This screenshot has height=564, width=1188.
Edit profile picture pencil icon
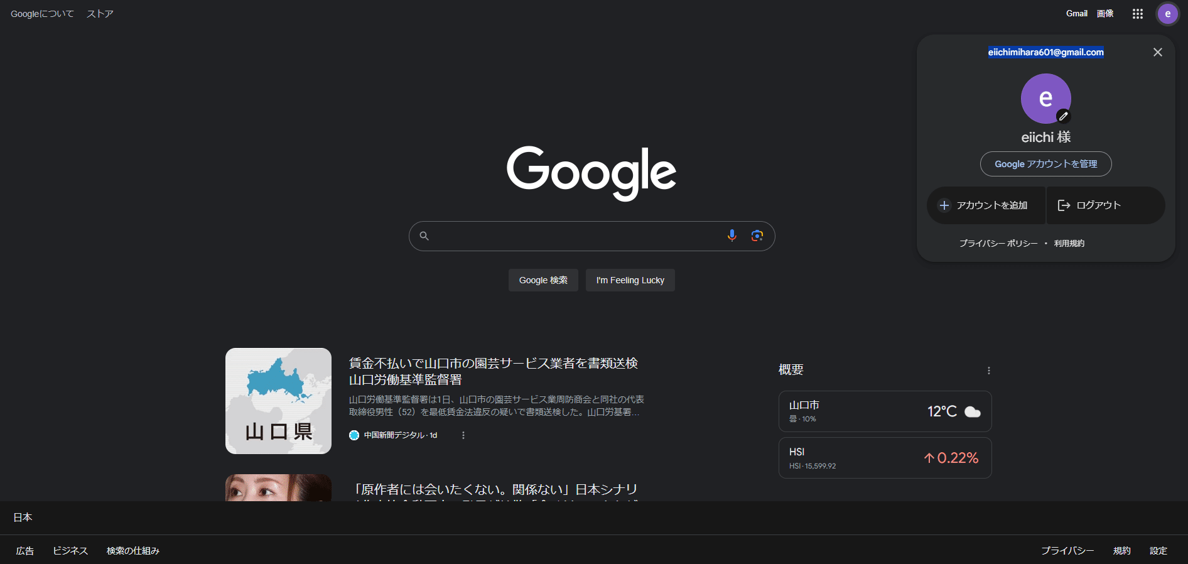[x=1063, y=116]
